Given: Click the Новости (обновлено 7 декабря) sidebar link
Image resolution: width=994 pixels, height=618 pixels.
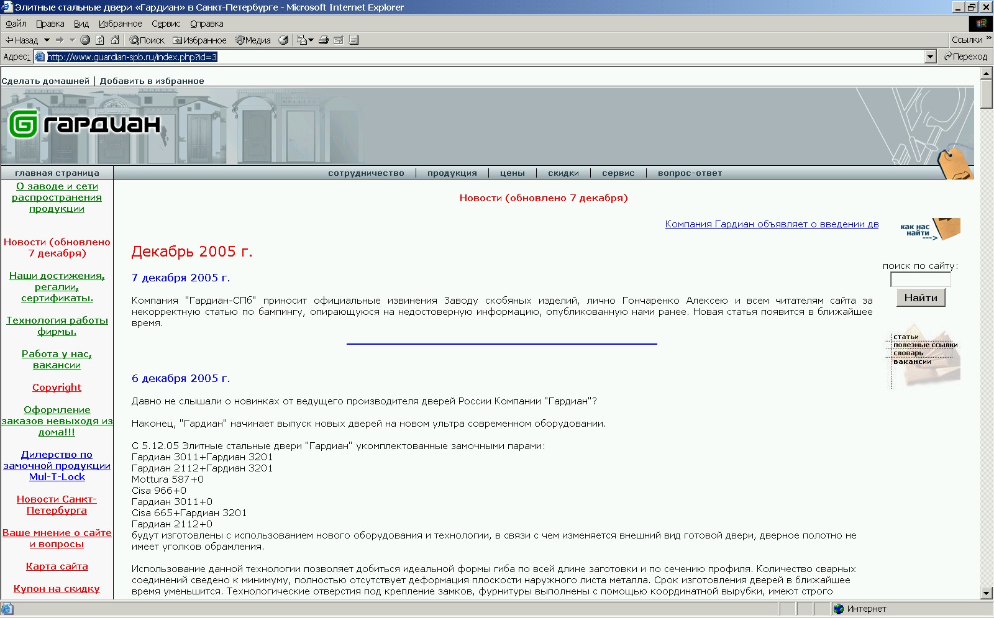Looking at the screenshot, I should coord(57,247).
